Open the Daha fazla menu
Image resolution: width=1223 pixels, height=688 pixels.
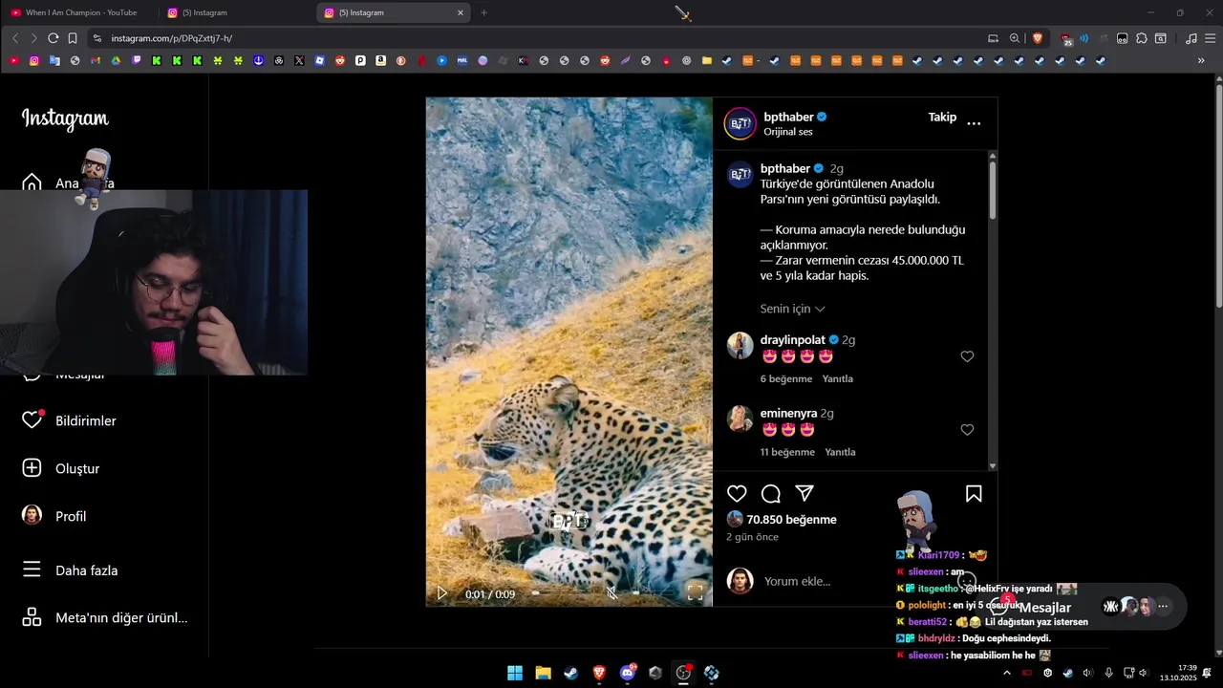[x=71, y=570]
